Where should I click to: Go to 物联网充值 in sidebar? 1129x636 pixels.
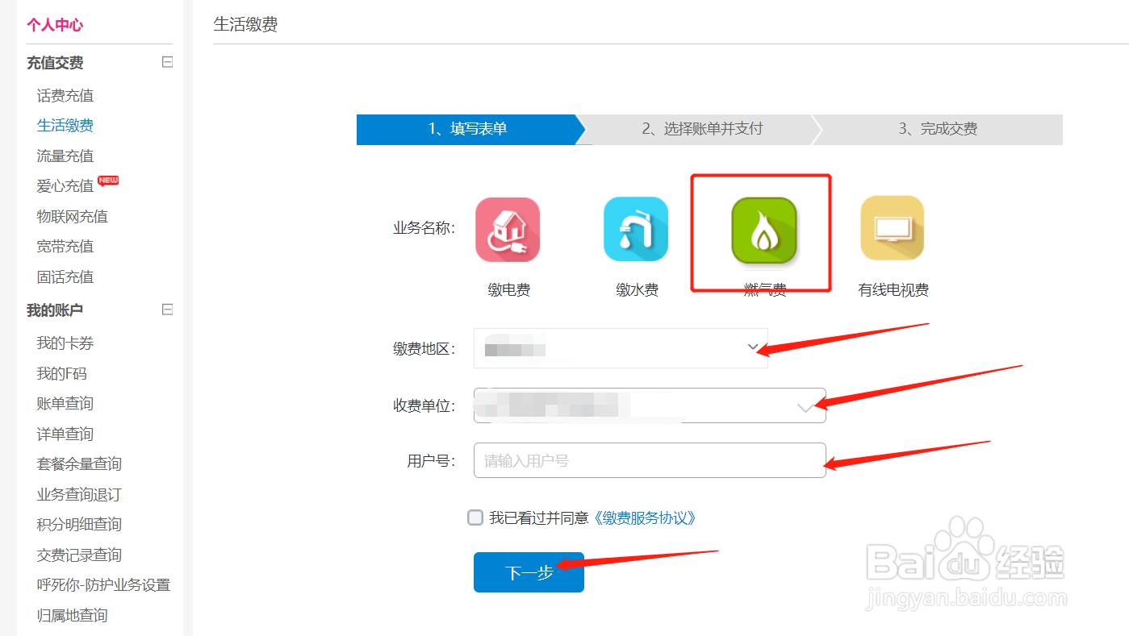[72, 216]
